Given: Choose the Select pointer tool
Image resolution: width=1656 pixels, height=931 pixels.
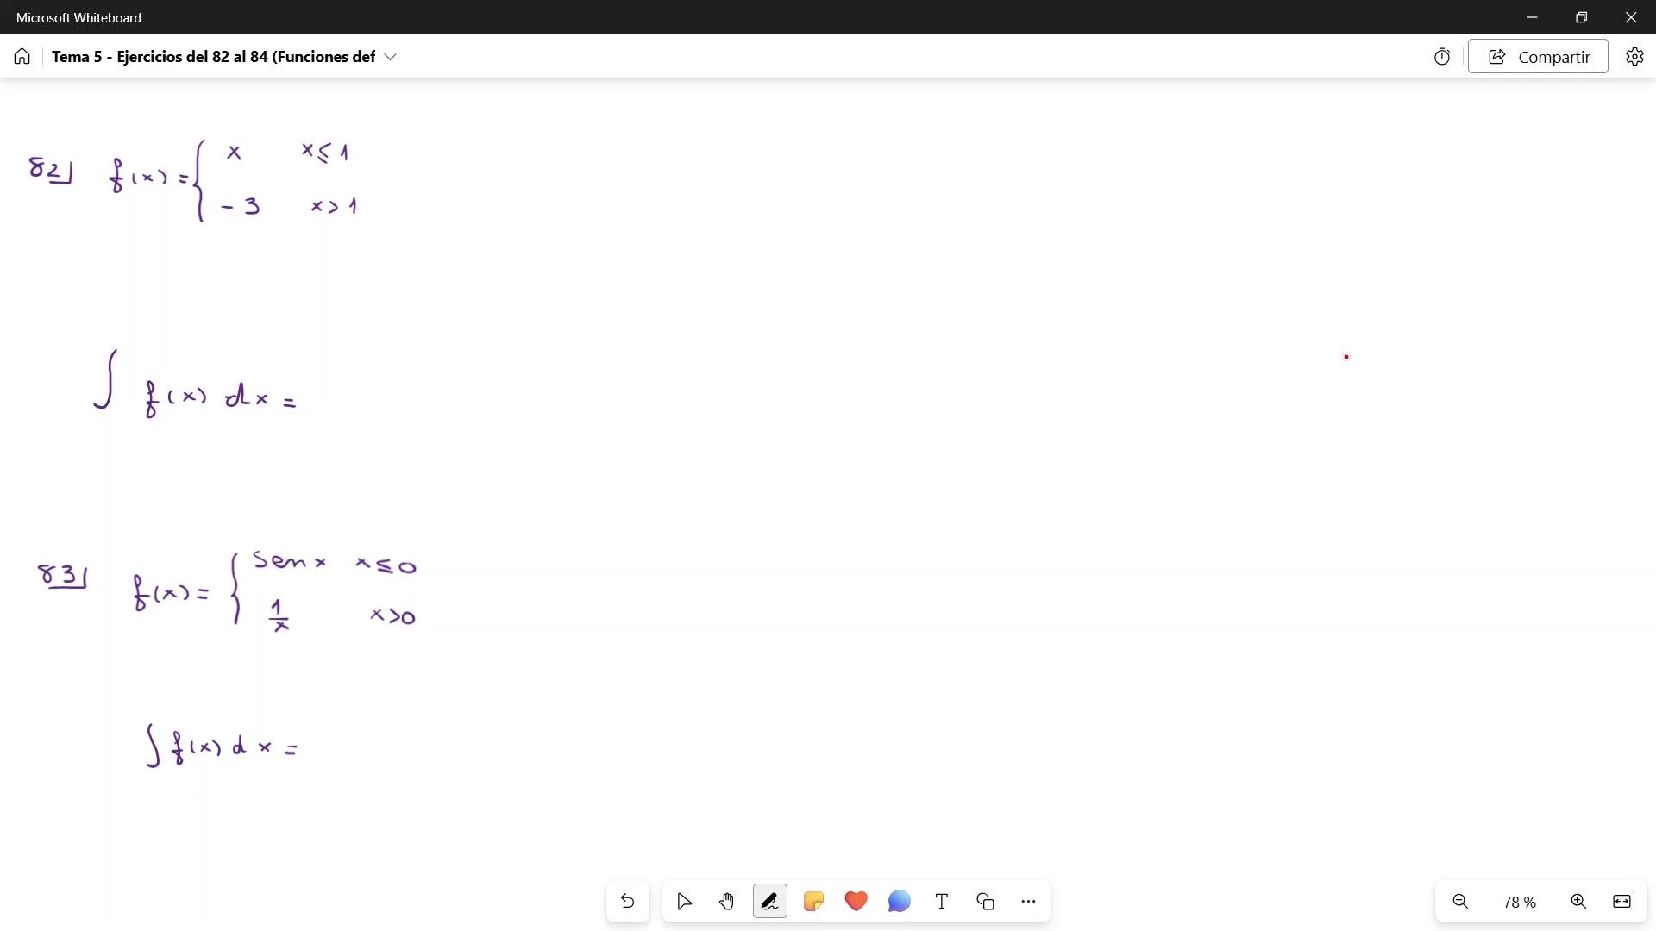Looking at the screenshot, I should (x=684, y=902).
